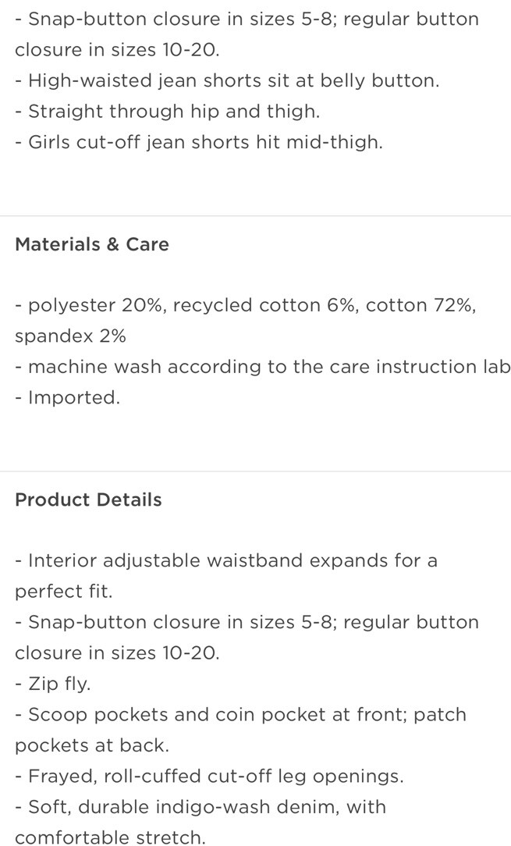The height and width of the screenshot is (846, 511).
Task: Select the machine wash care instruction line
Action: click(x=263, y=367)
